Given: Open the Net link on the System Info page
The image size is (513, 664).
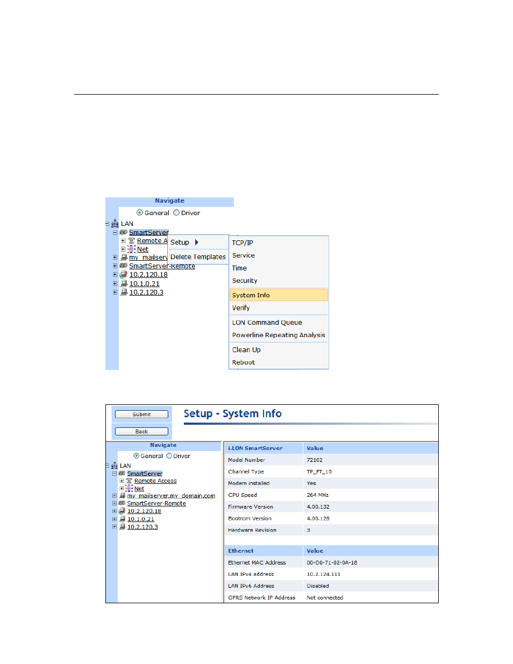Looking at the screenshot, I should (x=139, y=489).
